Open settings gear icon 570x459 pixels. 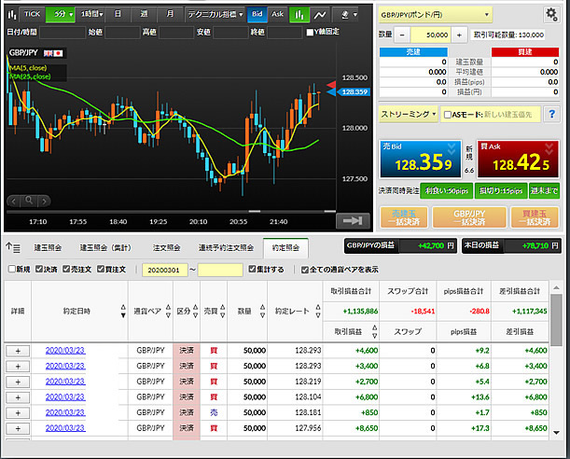click(x=551, y=15)
